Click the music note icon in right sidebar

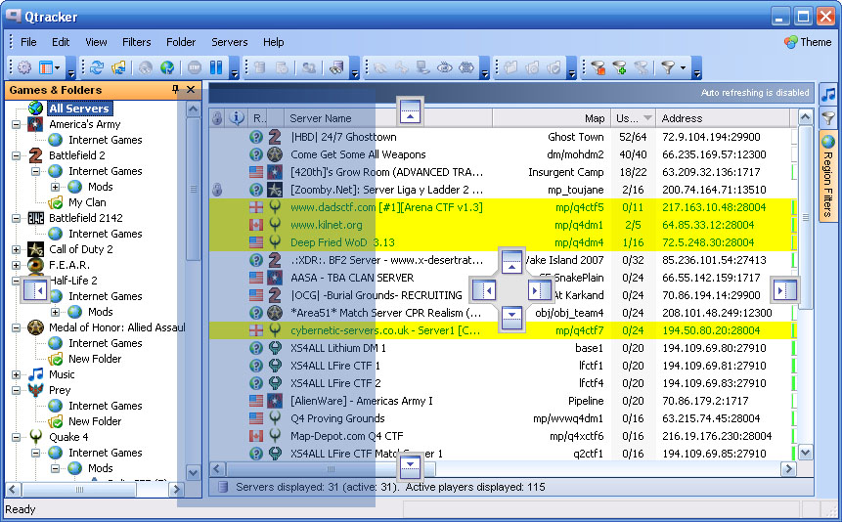click(828, 95)
